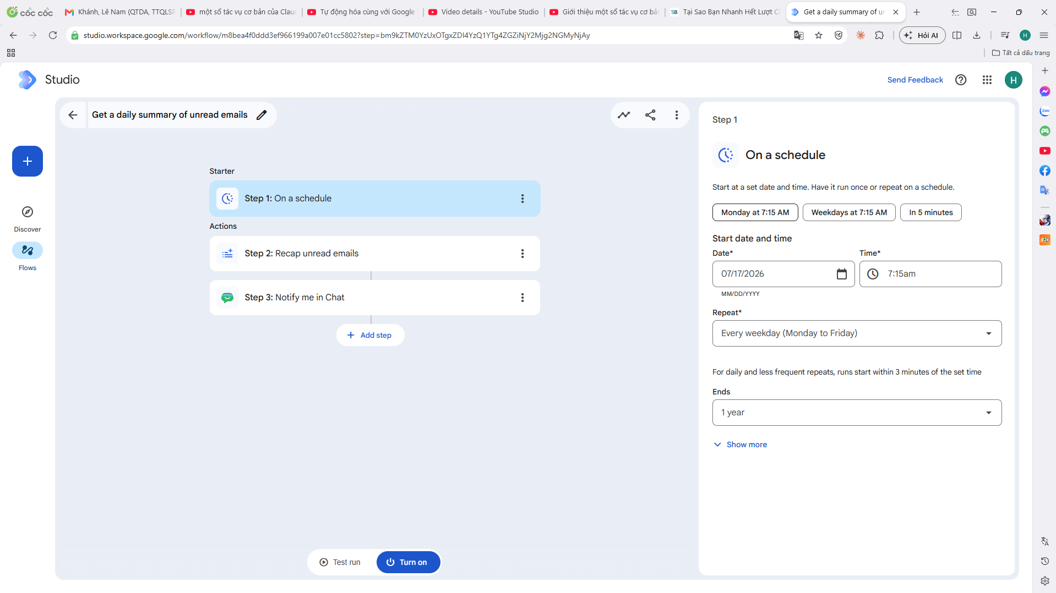Go back using the flow back arrow
This screenshot has height=593, width=1056.
tap(73, 115)
